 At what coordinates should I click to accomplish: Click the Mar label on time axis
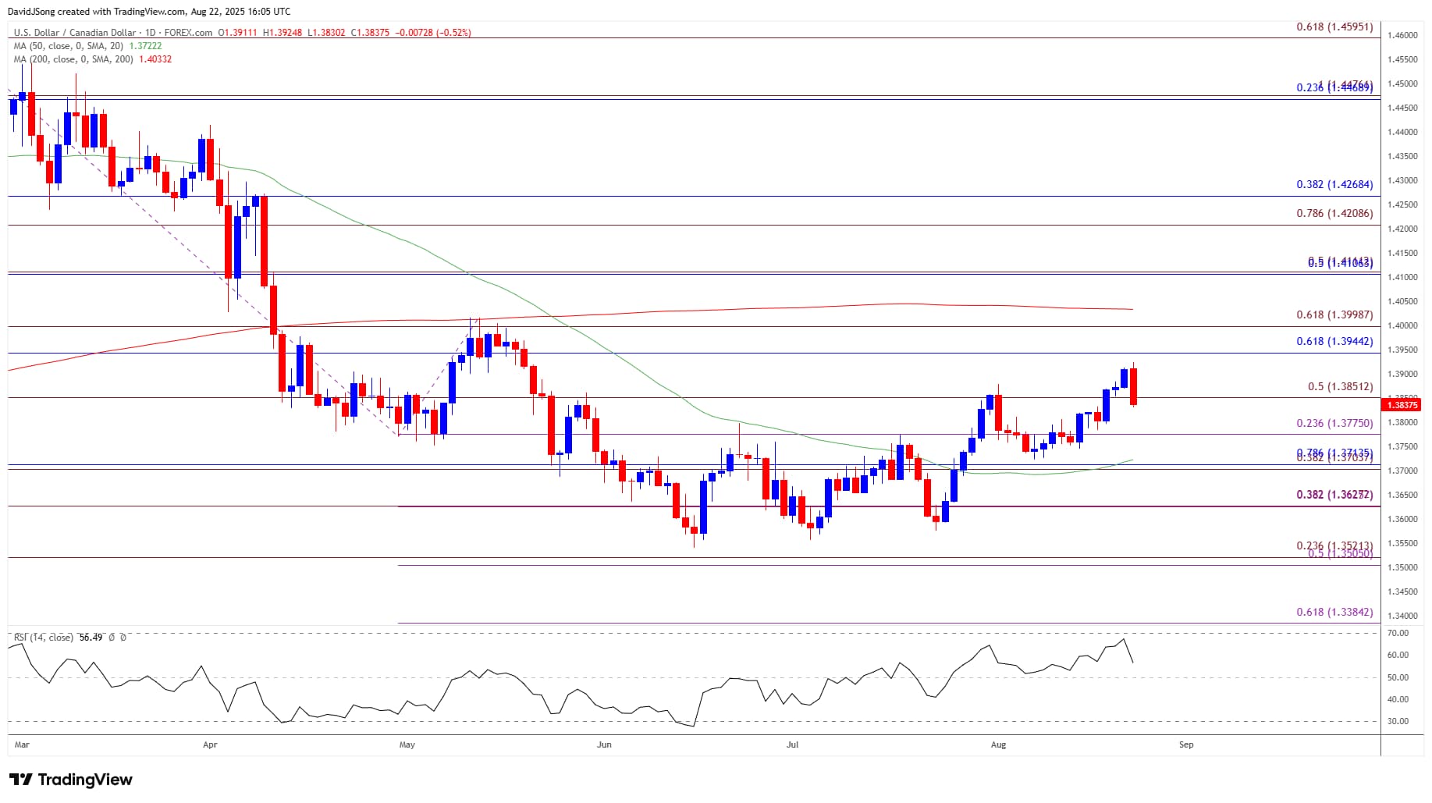point(22,744)
